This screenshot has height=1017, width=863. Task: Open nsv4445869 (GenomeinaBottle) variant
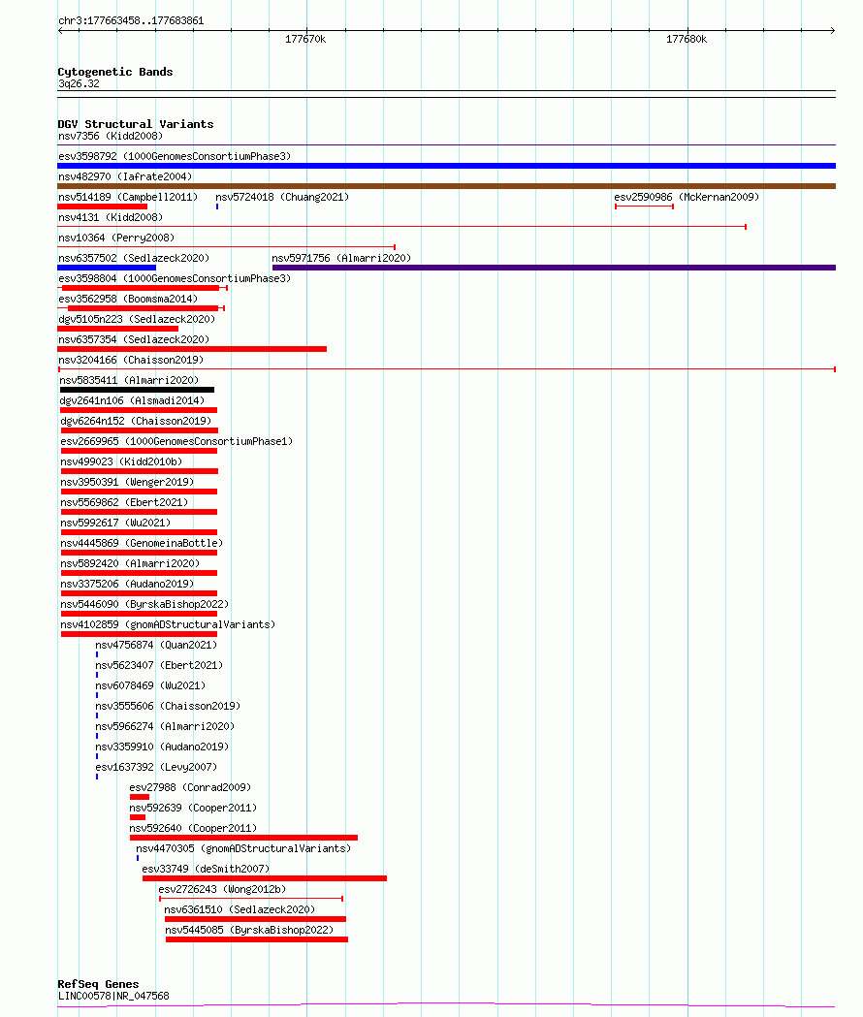click(142, 544)
